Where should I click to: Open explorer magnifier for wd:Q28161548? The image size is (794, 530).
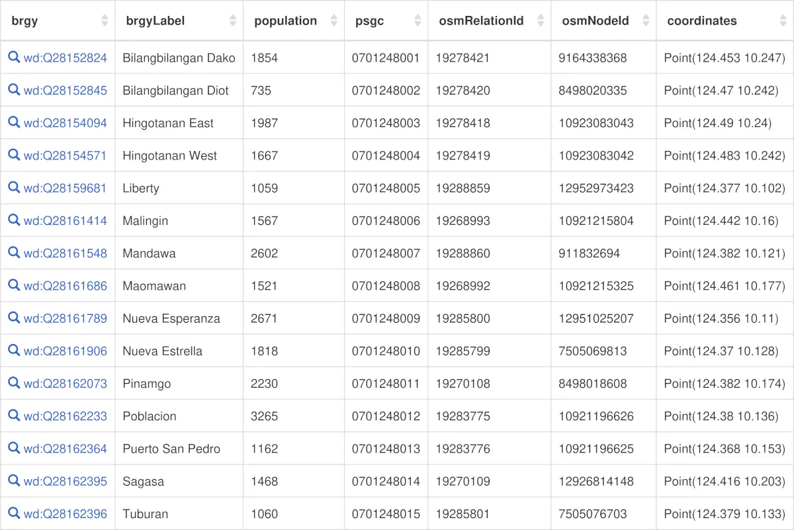[x=14, y=252]
